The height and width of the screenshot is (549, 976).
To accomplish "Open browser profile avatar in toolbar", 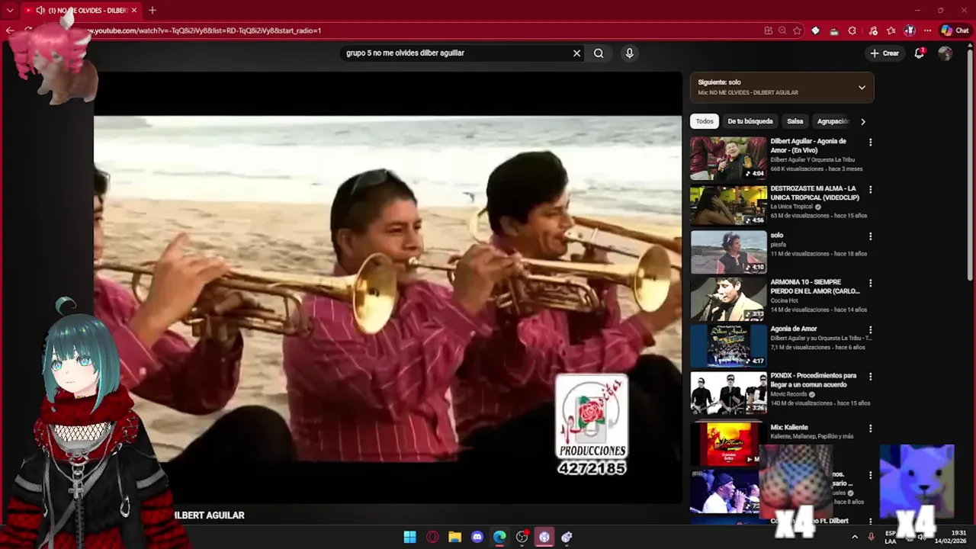I will point(910,31).
